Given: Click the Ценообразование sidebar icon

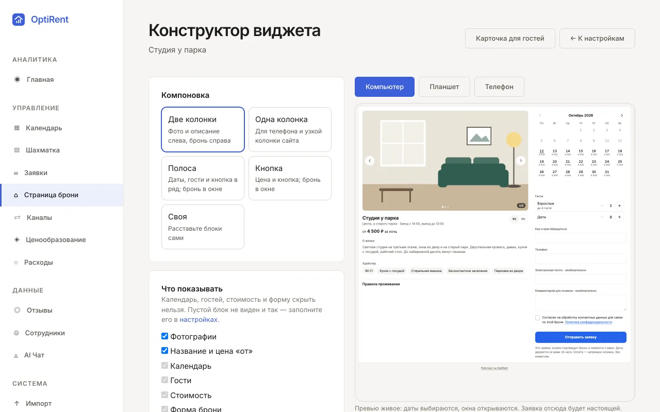Looking at the screenshot, I should click(17, 239).
